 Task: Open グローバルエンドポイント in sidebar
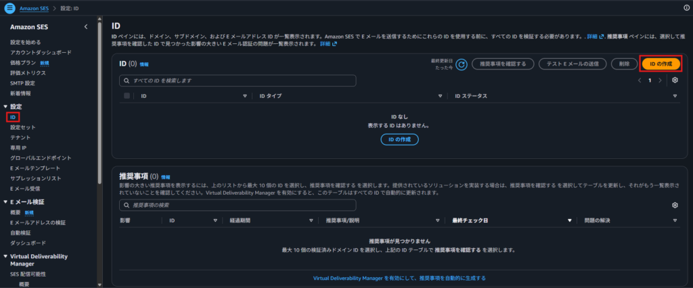point(41,158)
